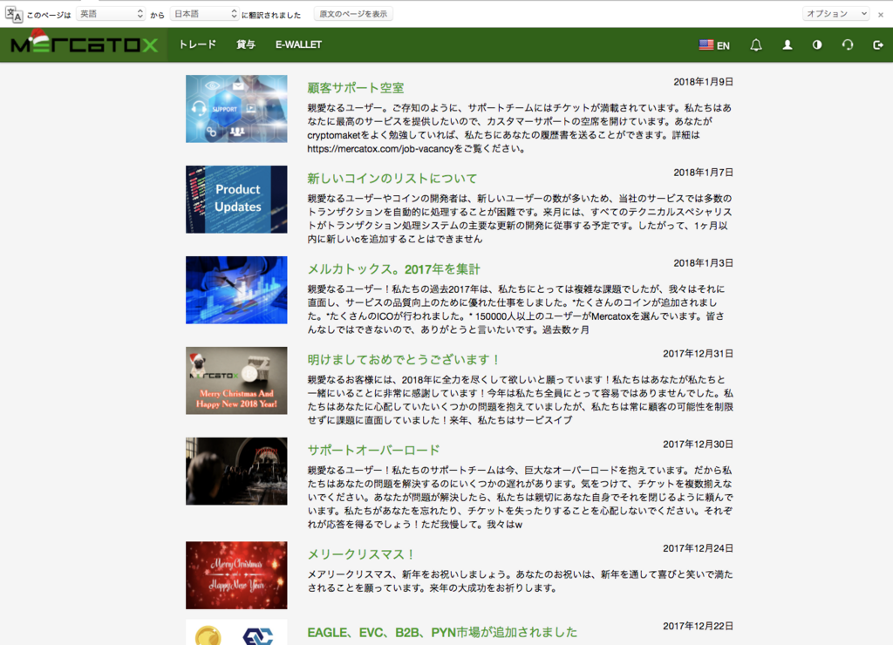This screenshot has height=645, width=893.
Task: Click the Product Updates thumbnail
Action: tap(236, 200)
